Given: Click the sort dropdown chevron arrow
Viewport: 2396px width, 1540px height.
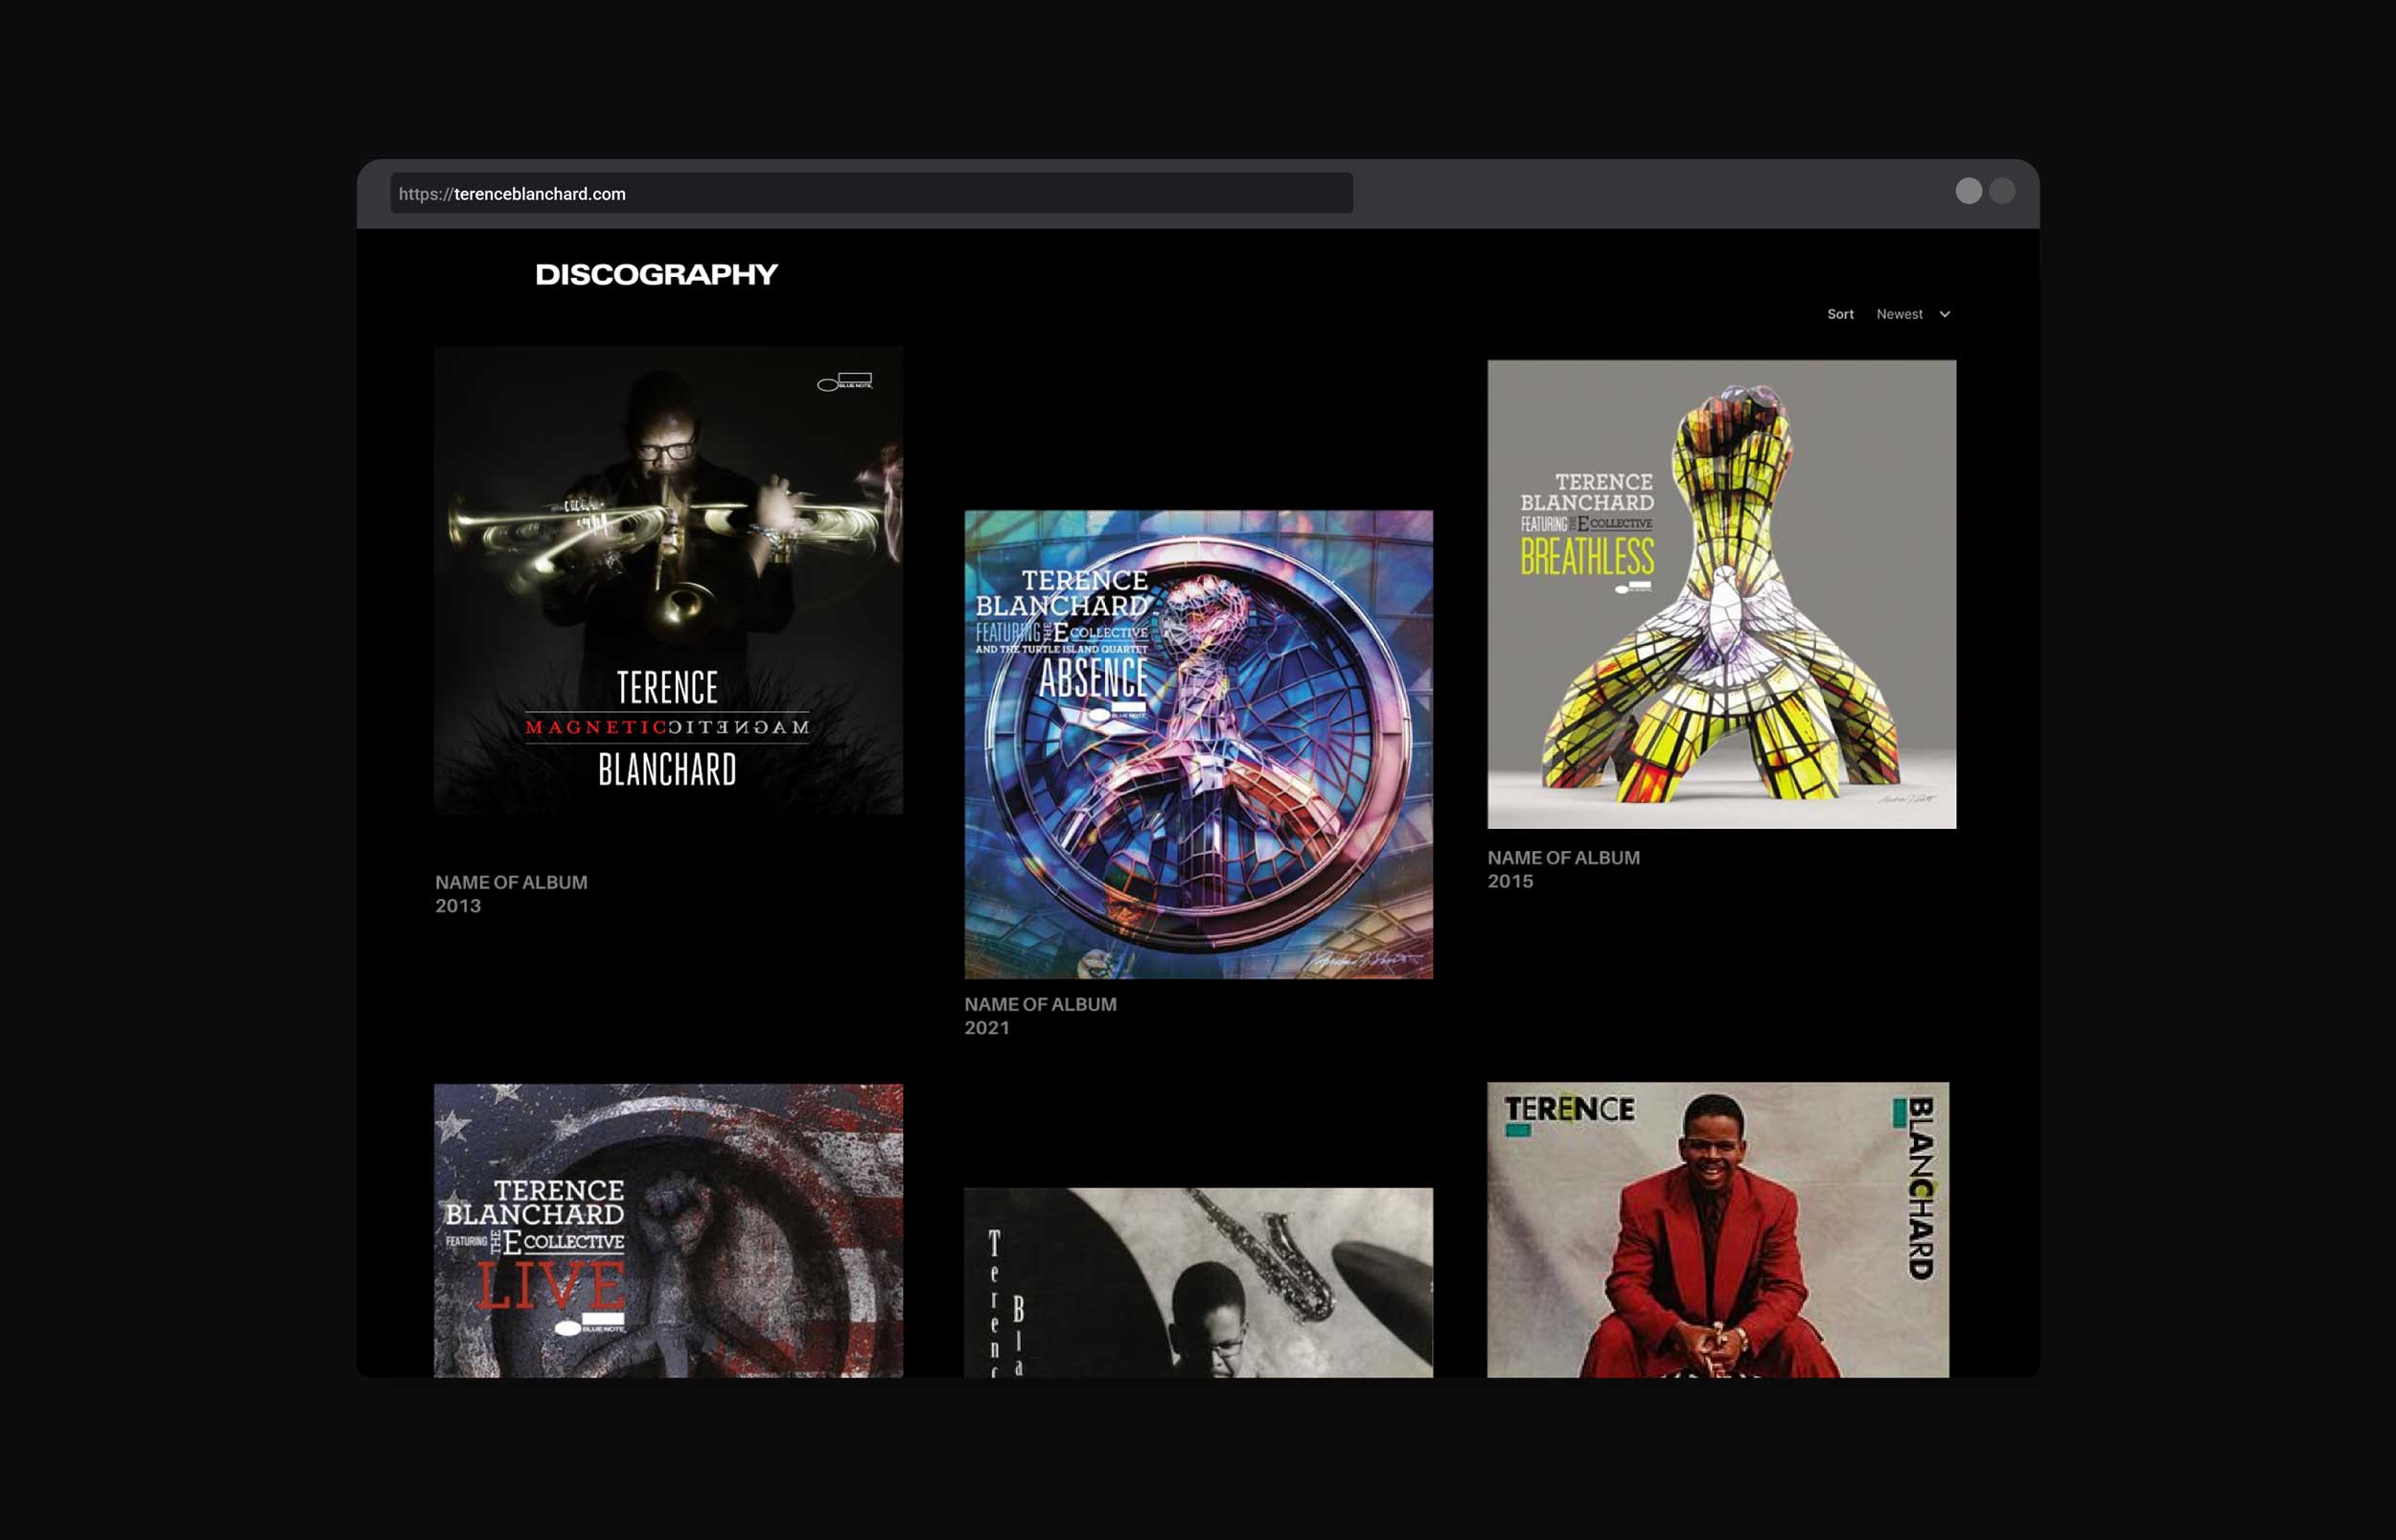Looking at the screenshot, I should (1945, 314).
